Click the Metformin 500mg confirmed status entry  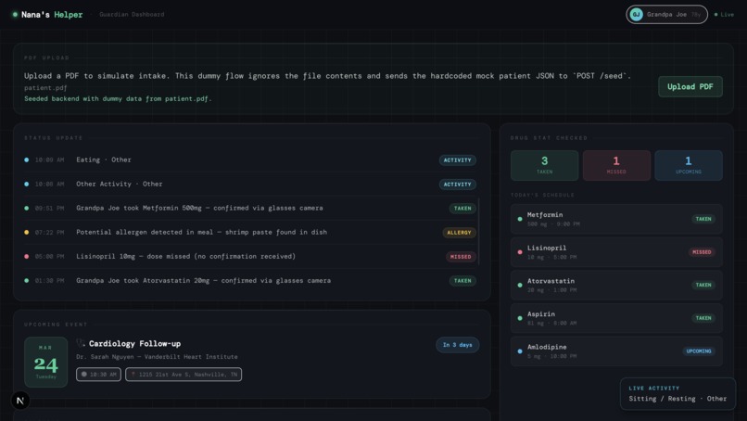tap(250, 208)
